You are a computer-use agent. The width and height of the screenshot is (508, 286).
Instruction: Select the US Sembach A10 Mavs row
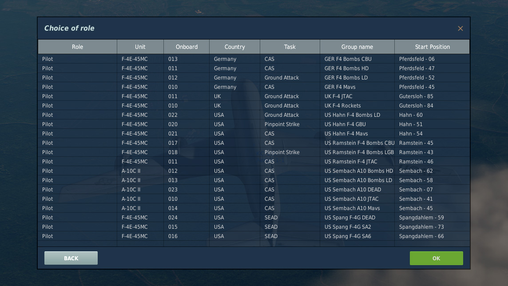(352, 208)
